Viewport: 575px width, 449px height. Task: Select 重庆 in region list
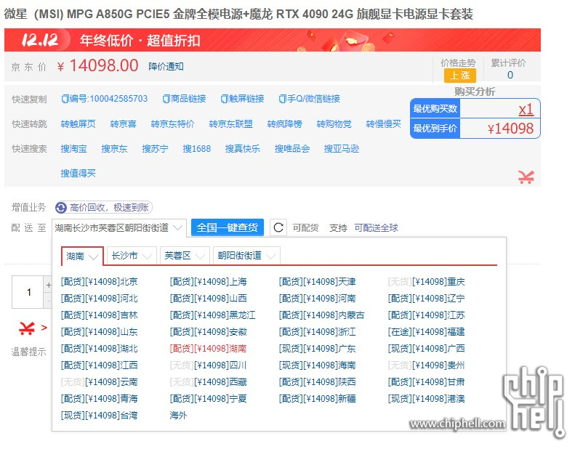427,281
